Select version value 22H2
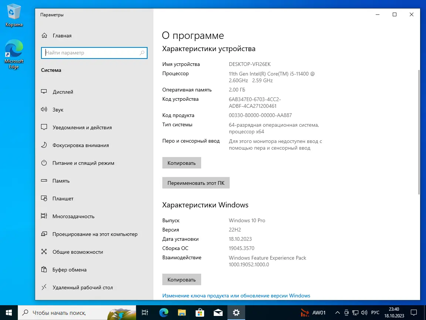The image size is (426, 320). point(235,230)
